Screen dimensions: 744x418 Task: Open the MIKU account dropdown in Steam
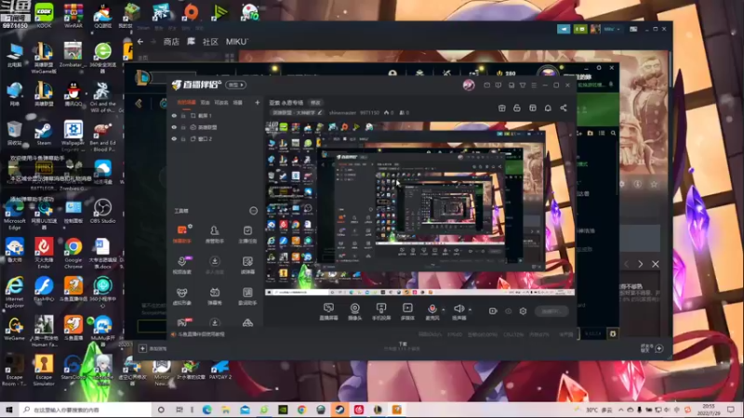pos(612,29)
